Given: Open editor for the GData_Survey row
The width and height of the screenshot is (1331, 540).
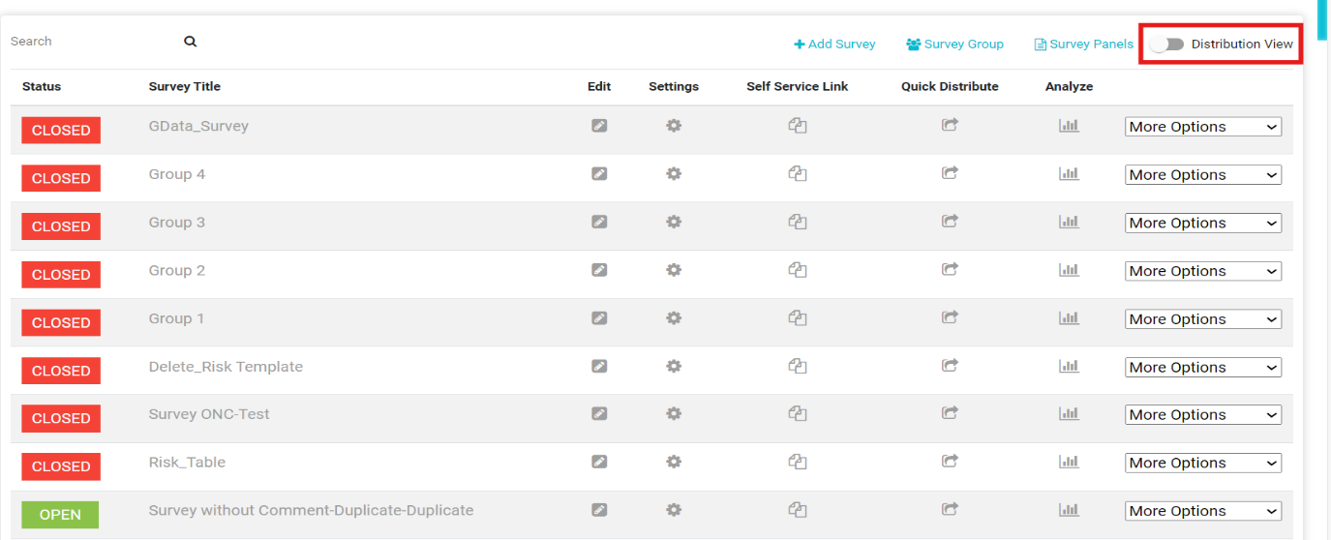Looking at the screenshot, I should [x=599, y=126].
